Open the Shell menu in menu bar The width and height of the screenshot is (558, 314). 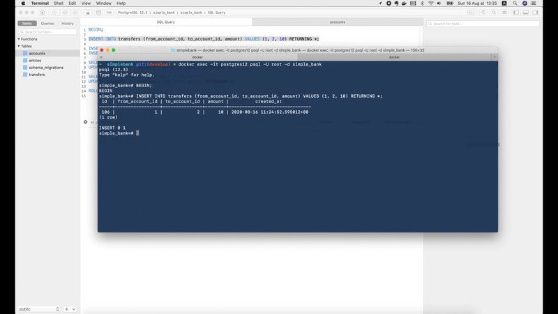(x=58, y=3)
